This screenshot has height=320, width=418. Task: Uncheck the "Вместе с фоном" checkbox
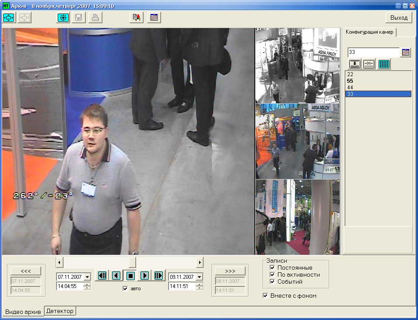tap(265, 295)
